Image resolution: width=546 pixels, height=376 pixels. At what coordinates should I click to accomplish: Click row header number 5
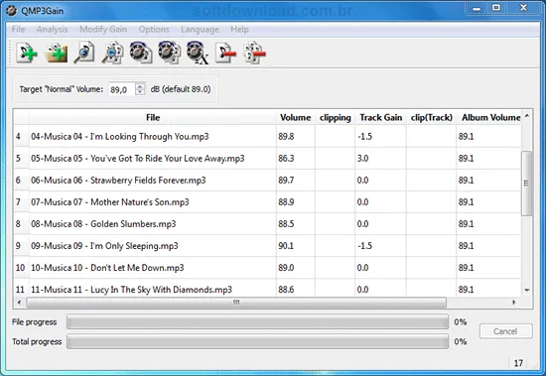21,159
